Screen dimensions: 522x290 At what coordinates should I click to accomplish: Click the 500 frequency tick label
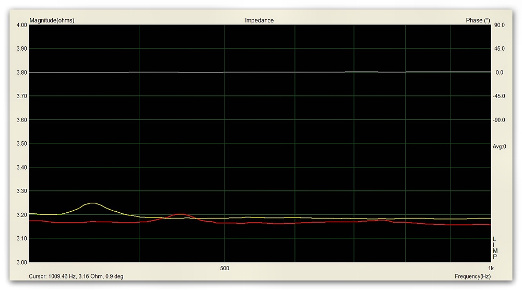(x=224, y=269)
